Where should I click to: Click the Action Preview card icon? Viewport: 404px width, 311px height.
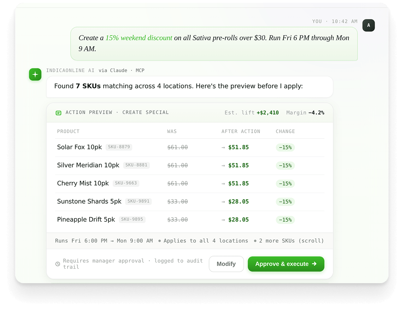pos(58,113)
